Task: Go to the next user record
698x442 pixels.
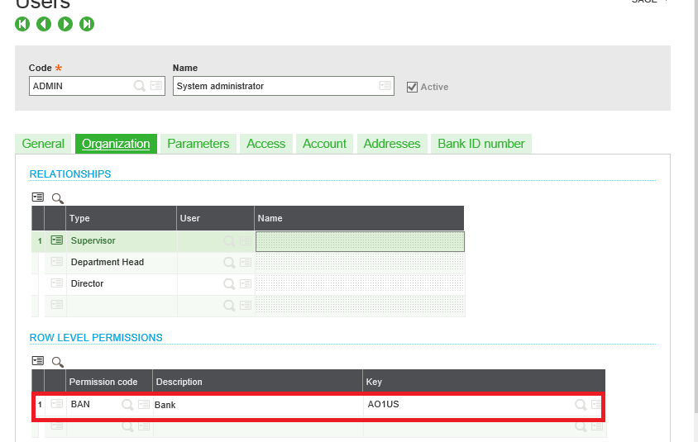Action: (65, 24)
